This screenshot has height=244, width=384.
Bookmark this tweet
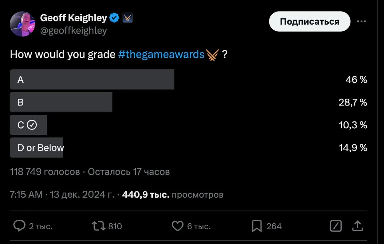[x=257, y=226]
